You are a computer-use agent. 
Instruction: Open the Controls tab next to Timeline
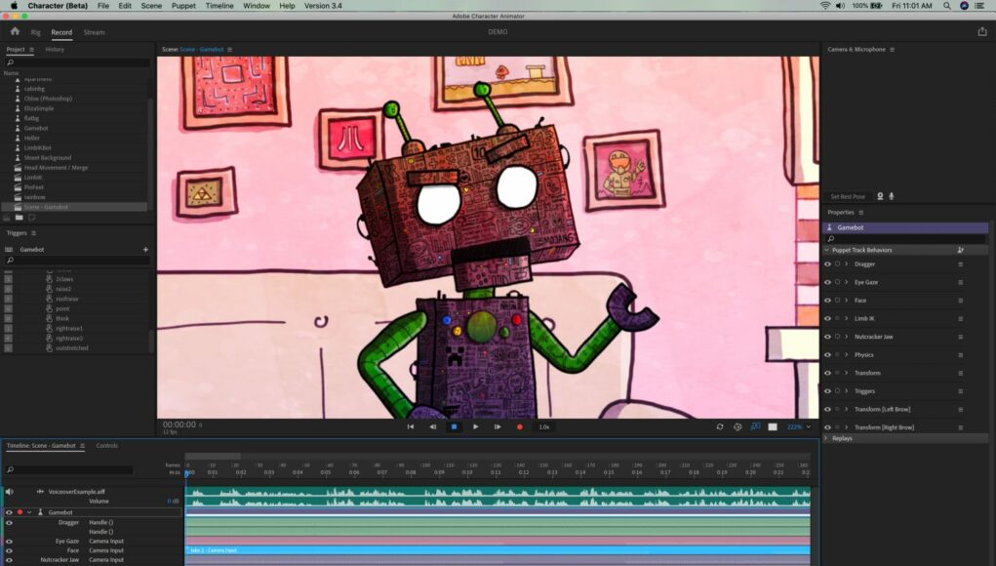106,446
